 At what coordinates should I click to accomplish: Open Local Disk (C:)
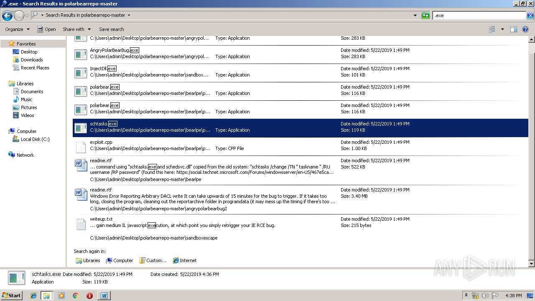click(35, 139)
